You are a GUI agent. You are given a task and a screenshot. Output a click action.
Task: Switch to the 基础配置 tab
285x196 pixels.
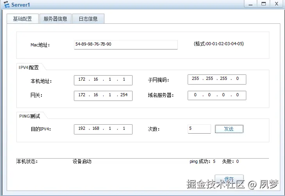[23, 19]
